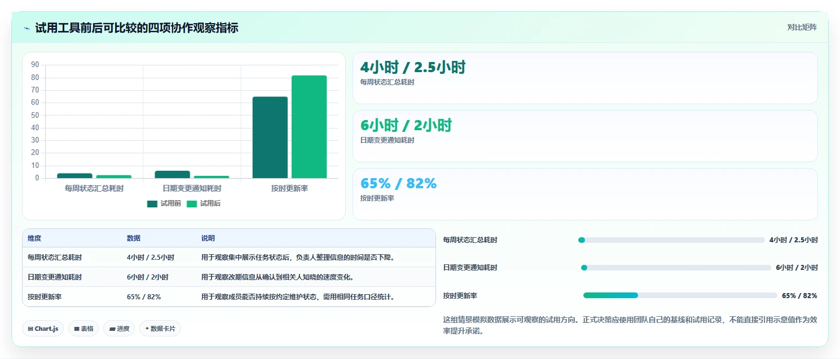This screenshot has height=359, width=840.
Task: Click the 65% / 82% progress value
Action: tap(799, 295)
